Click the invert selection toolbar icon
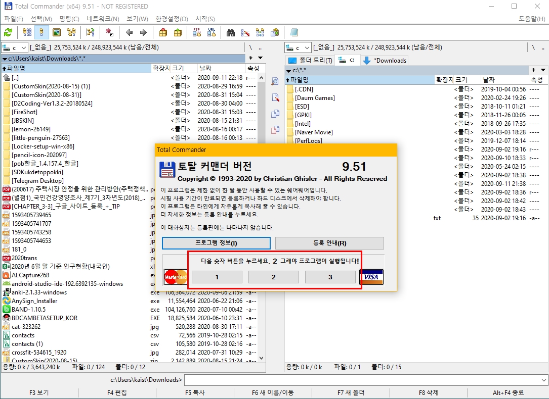Viewport: 549px width, 399px height. 91,33
